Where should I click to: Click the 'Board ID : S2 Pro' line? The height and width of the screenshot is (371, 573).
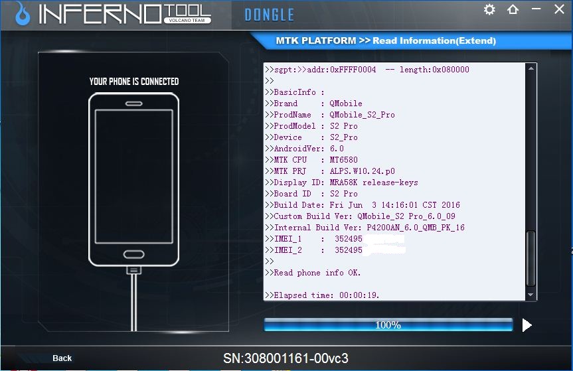click(x=311, y=194)
